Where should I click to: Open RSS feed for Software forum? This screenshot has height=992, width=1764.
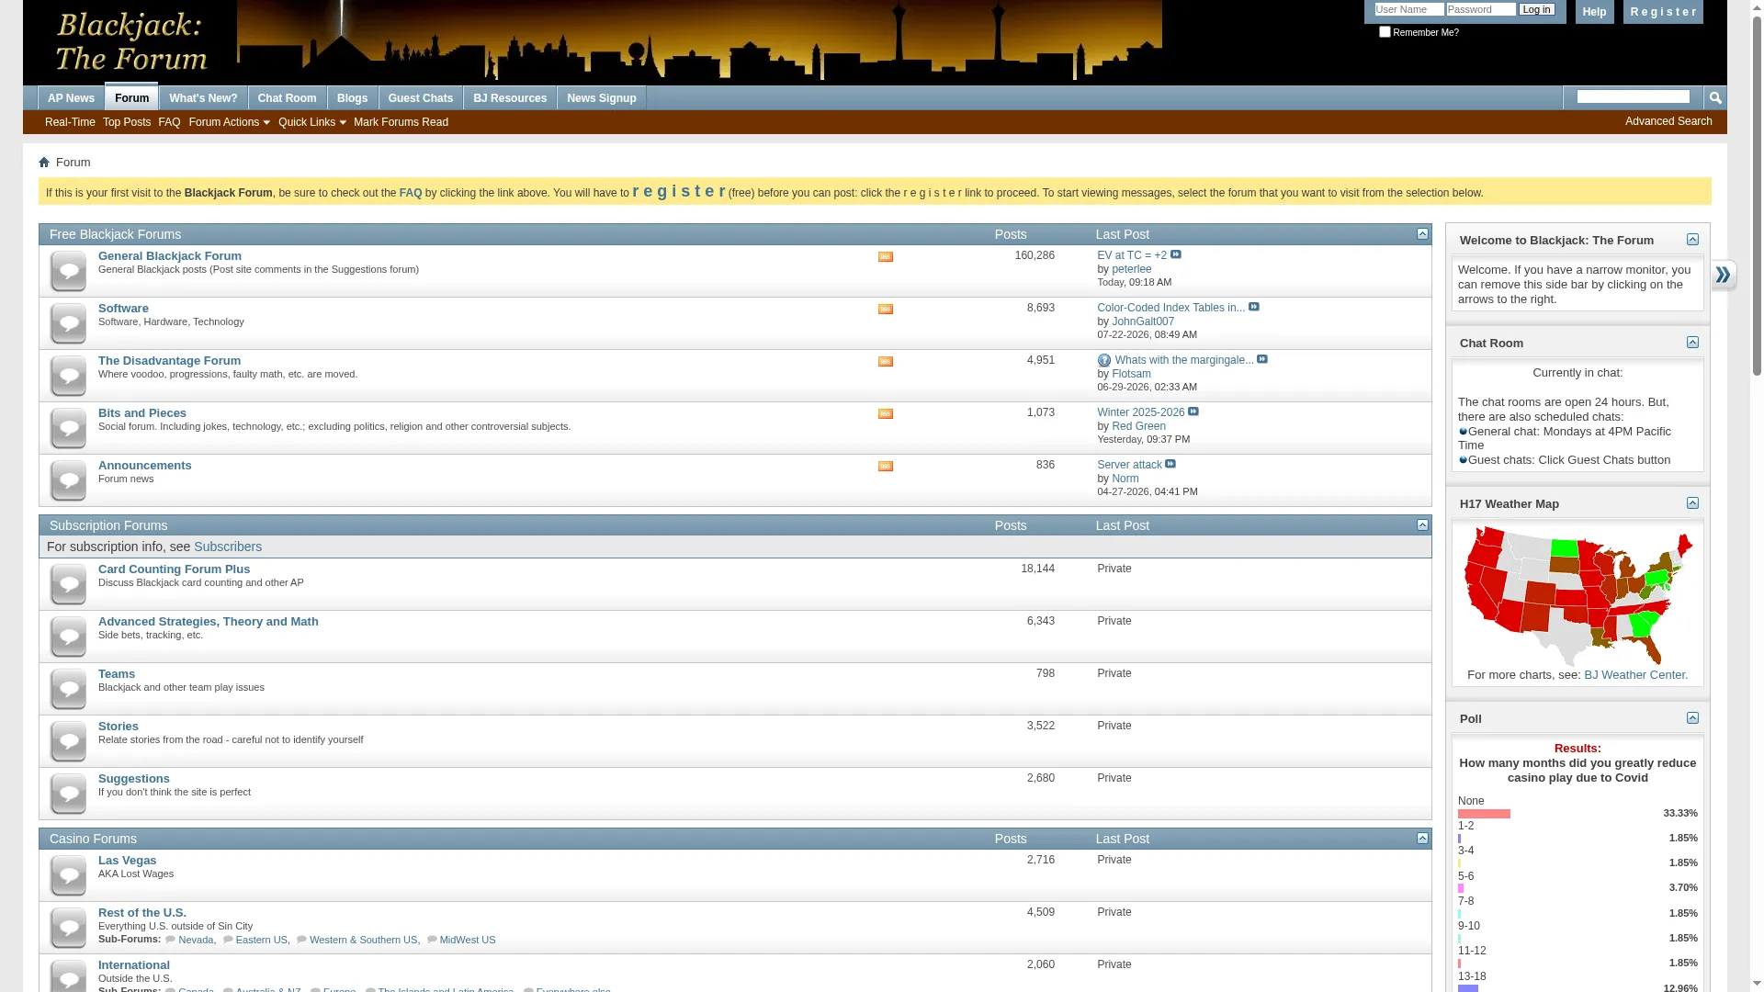[x=886, y=310]
